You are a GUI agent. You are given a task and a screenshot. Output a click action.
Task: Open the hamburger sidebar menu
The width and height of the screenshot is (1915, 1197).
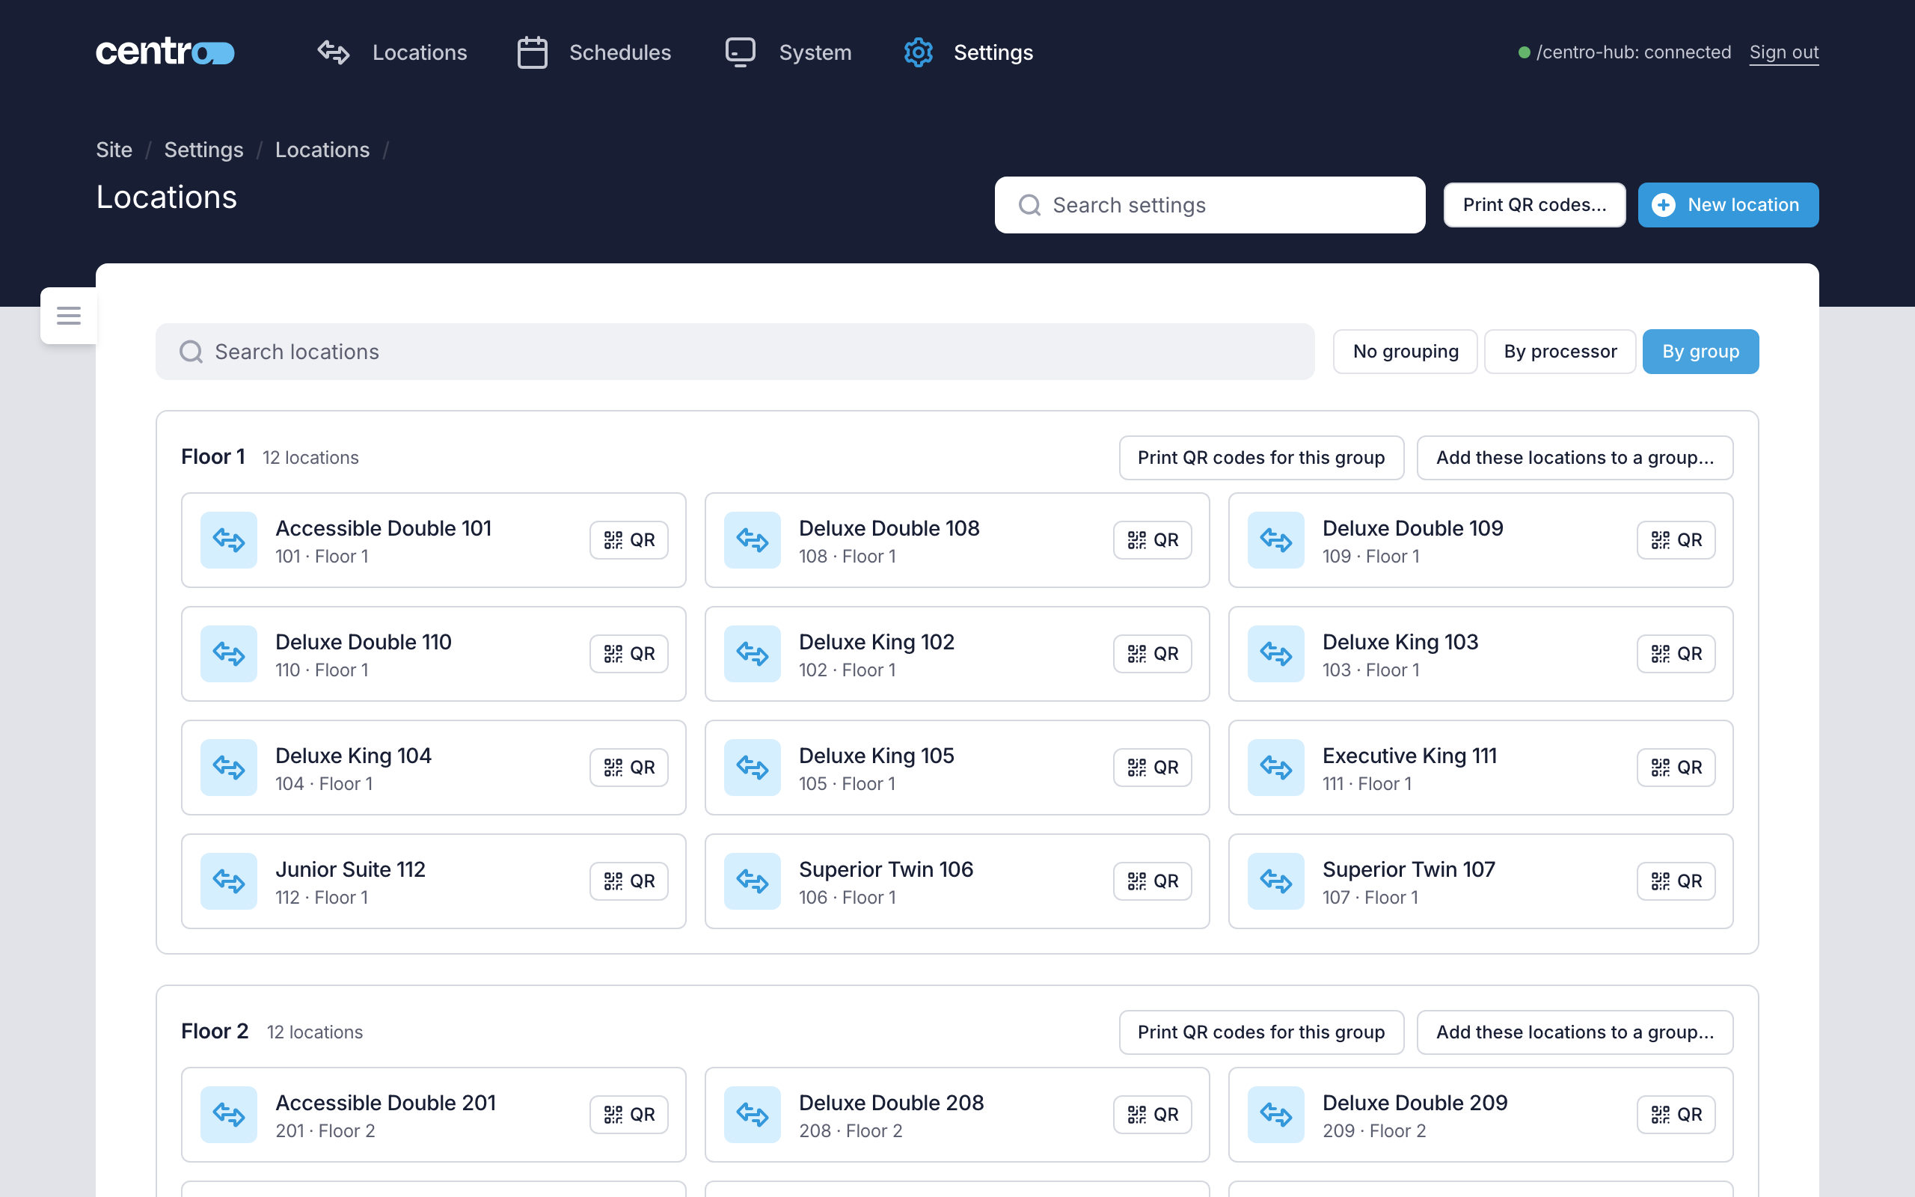click(x=69, y=315)
